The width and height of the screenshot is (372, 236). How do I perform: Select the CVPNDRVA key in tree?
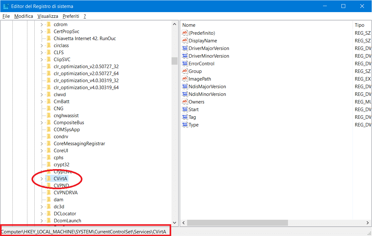(66, 193)
